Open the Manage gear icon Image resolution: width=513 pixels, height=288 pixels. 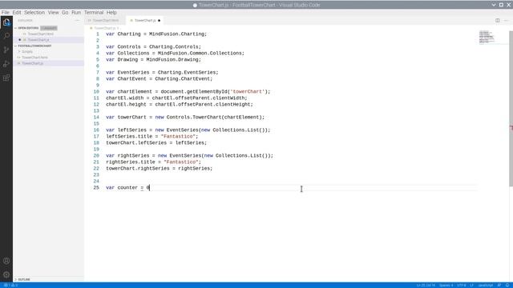[x=6, y=274]
